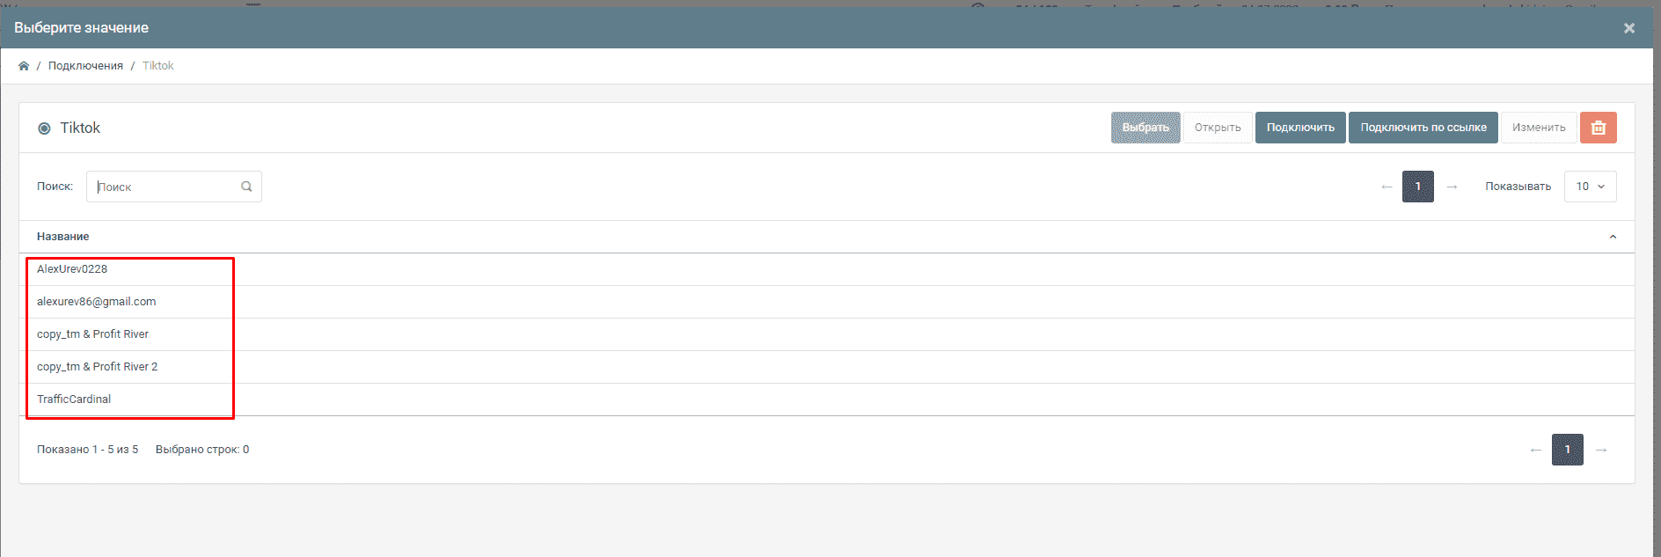Toggle sort arrow on Название column
The width and height of the screenshot is (1661, 557).
tap(1613, 237)
